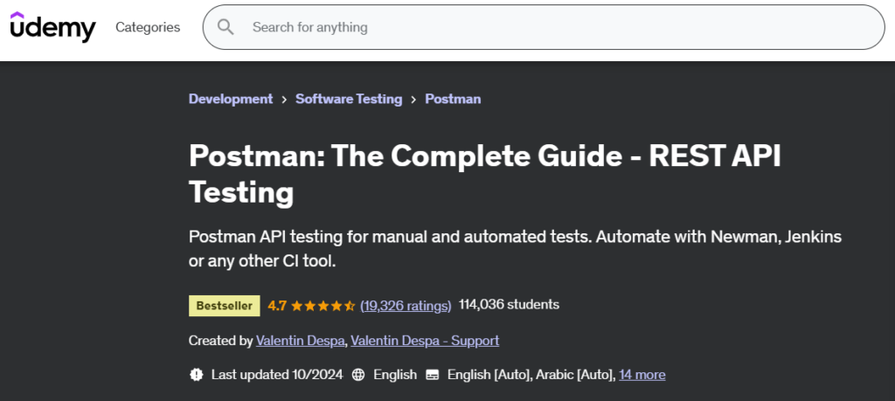Click the star rating icons

tap(323, 306)
